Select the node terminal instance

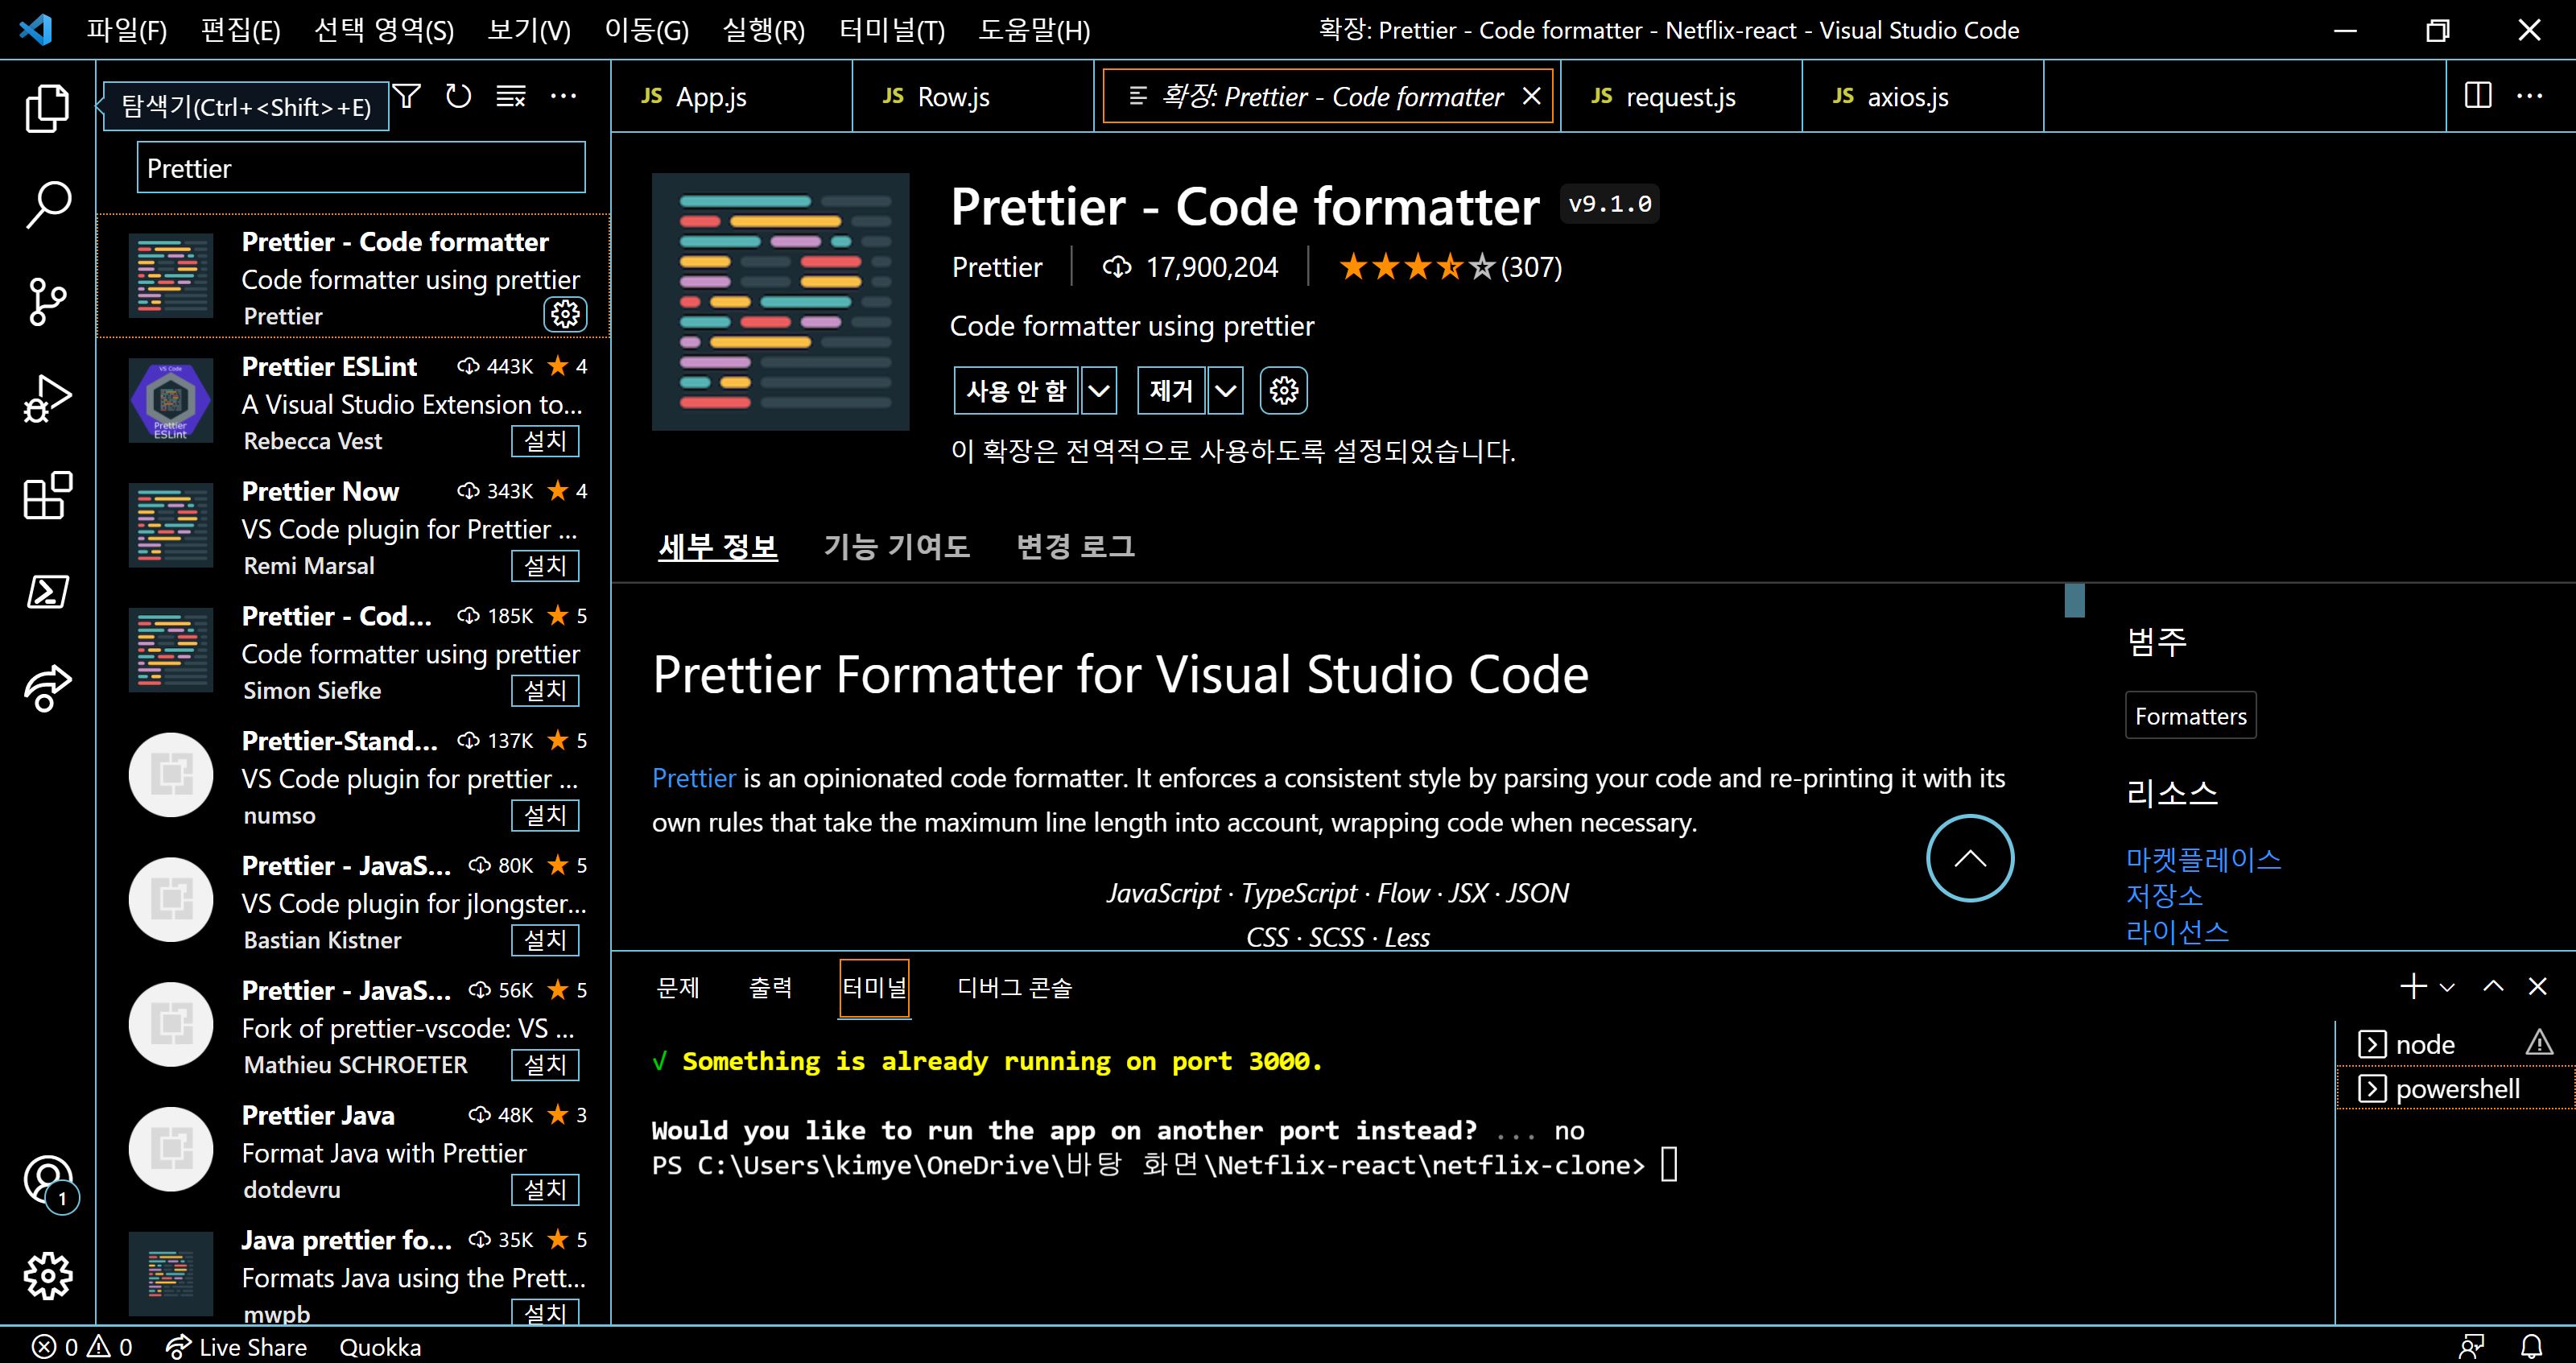point(2455,1044)
